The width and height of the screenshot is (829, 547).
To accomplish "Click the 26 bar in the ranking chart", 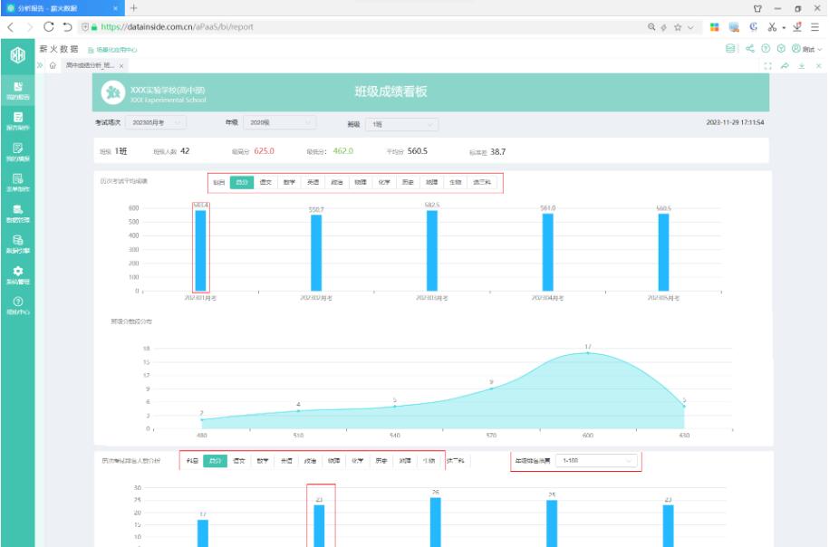I will point(435,523).
